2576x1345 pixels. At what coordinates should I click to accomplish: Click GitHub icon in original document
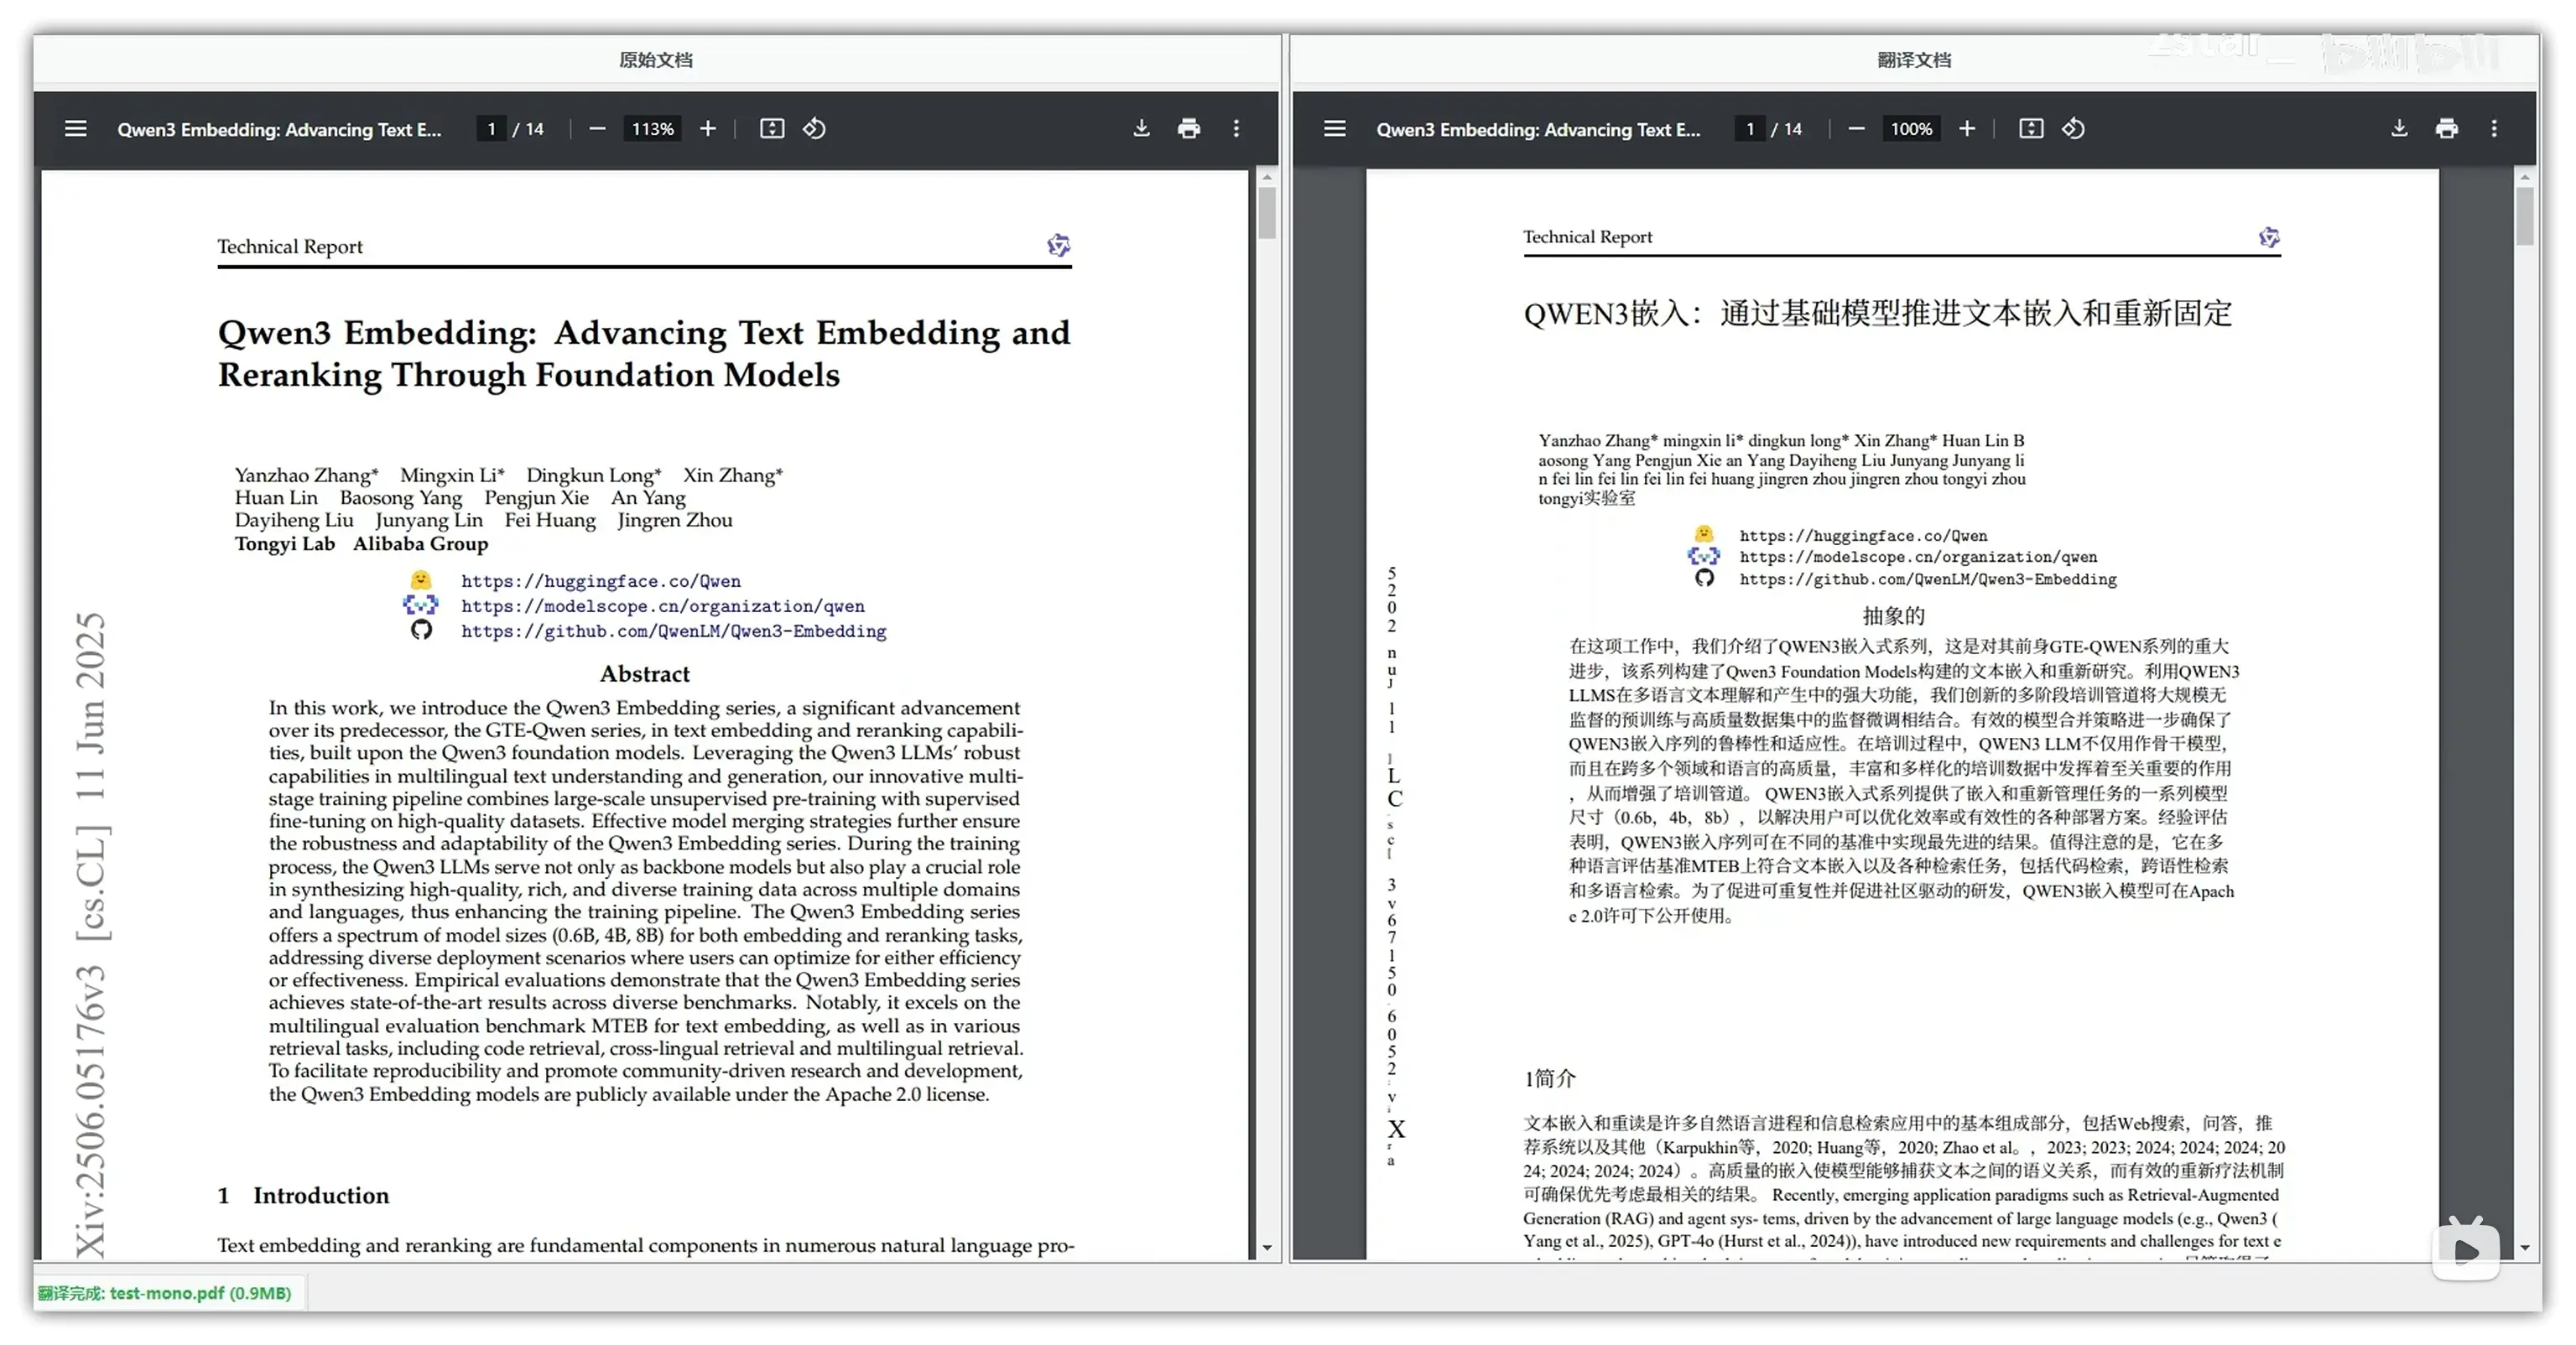pos(421,630)
